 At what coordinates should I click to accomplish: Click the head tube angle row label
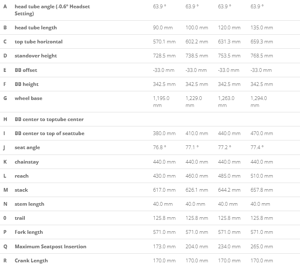coord(52,10)
